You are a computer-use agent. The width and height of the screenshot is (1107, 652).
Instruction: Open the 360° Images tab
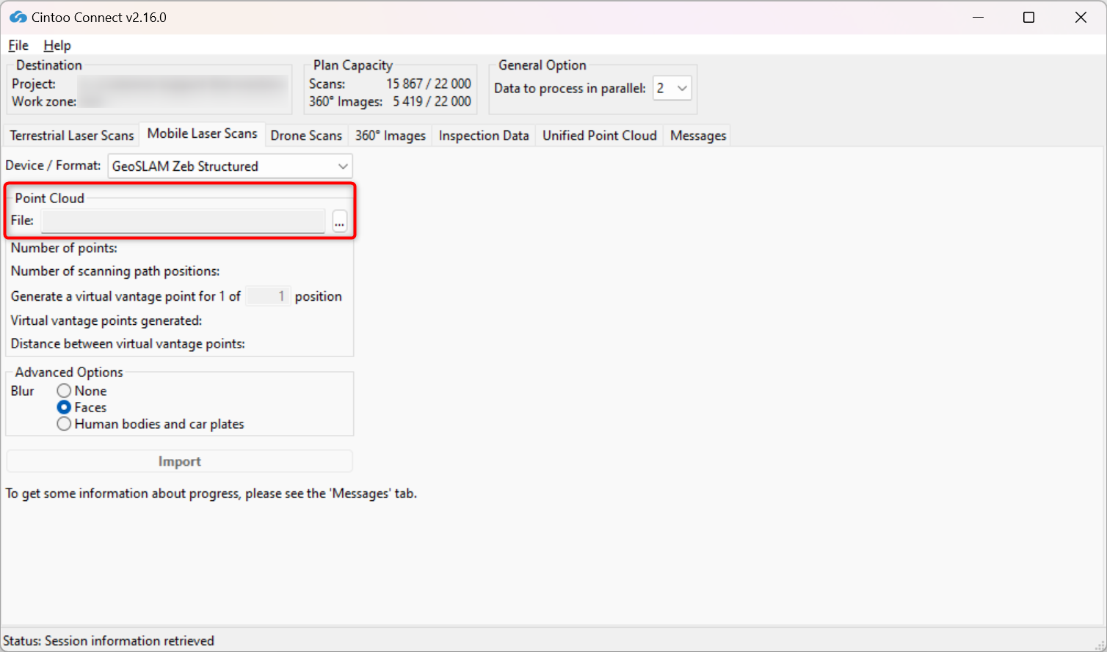click(391, 136)
